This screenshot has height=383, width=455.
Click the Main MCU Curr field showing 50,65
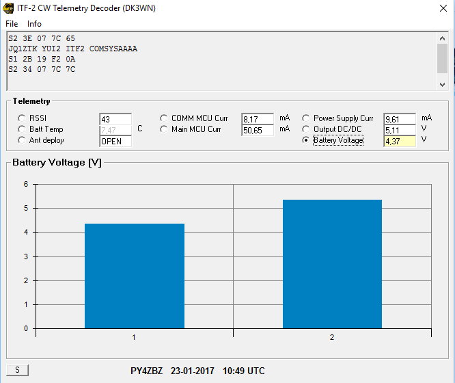[258, 130]
